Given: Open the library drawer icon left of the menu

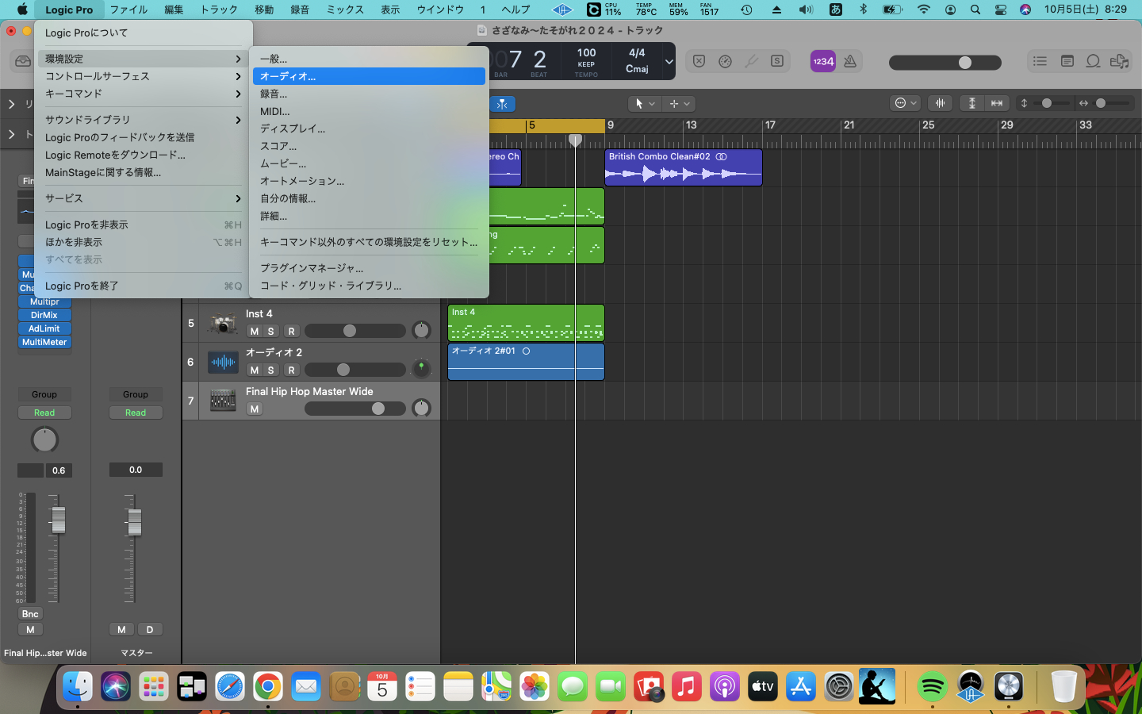Looking at the screenshot, I should click(x=23, y=61).
